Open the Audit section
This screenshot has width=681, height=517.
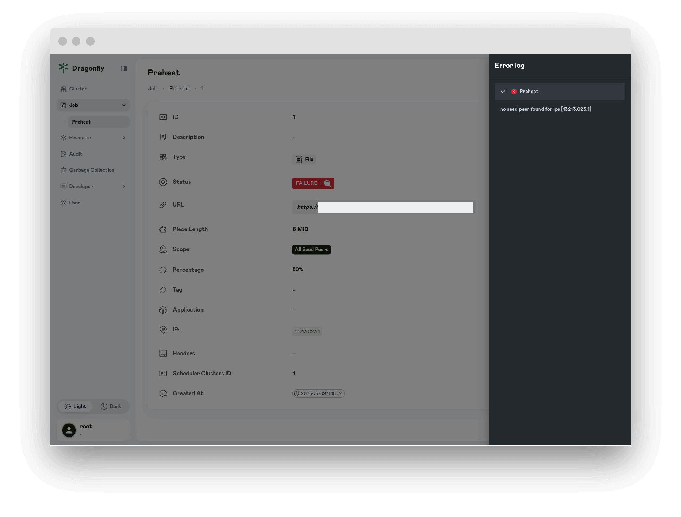click(75, 154)
